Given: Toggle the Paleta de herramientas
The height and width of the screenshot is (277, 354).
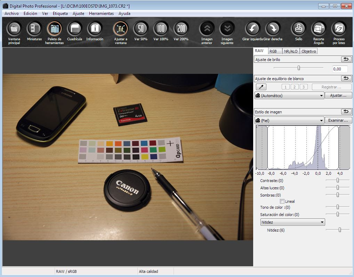Looking at the screenshot, I should pyautogui.click(x=54, y=28).
